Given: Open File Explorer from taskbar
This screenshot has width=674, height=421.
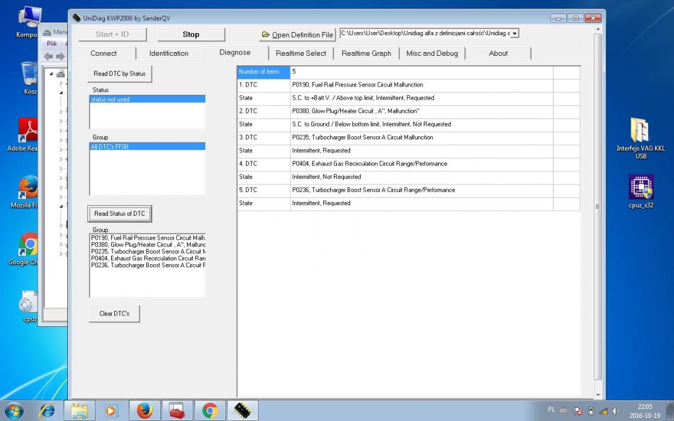Looking at the screenshot, I should pyautogui.click(x=80, y=411).
